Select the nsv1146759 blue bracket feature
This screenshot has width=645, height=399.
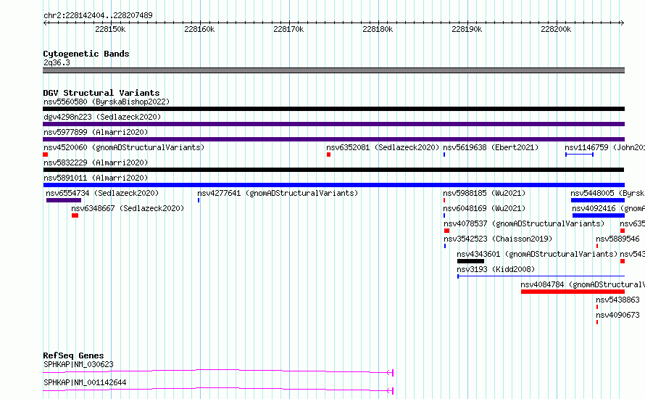point(579,155)
